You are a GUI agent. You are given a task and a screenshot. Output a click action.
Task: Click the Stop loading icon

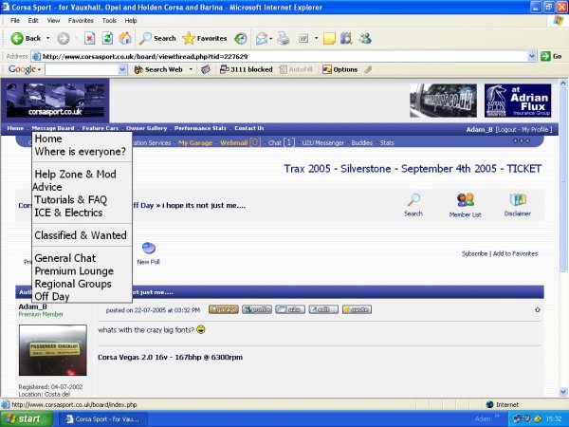(89, 38)
